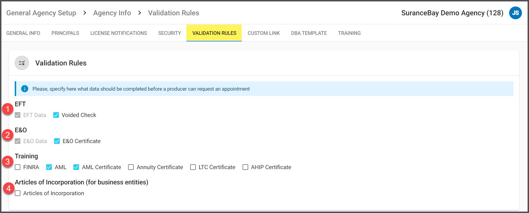
Task: Switch to the General Info tab
Action: (23, 33)
